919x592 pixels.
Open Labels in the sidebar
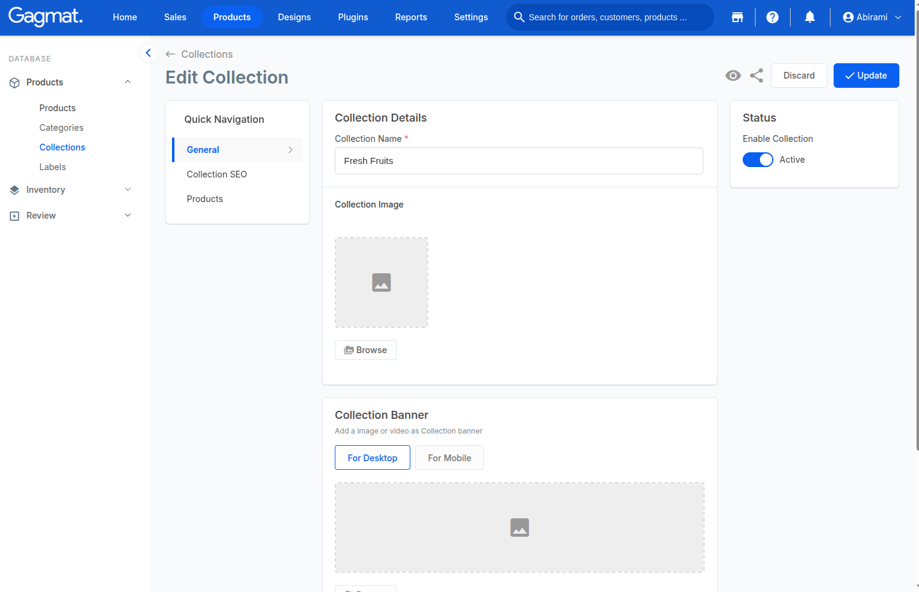pos(52,167)
